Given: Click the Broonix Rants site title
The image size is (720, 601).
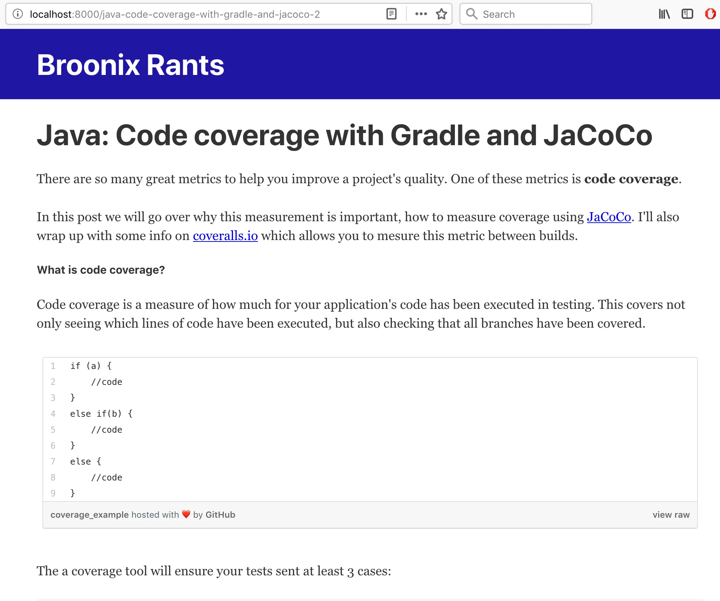Looking at the screenshot, I should click(130, 65).
